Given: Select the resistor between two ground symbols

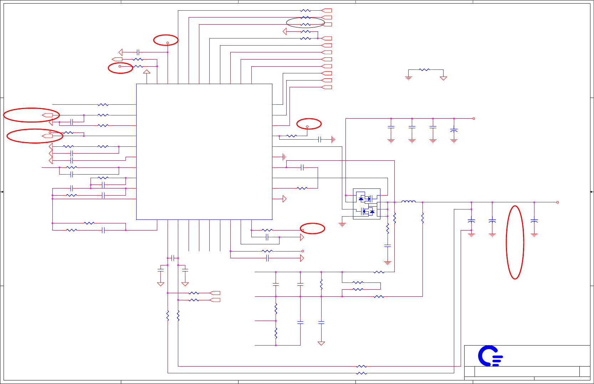Looking at the screenshot, I should click(x=424, y=70).
